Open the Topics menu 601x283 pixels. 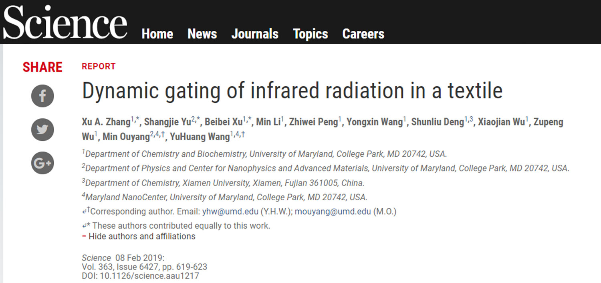tap(311, 34)
